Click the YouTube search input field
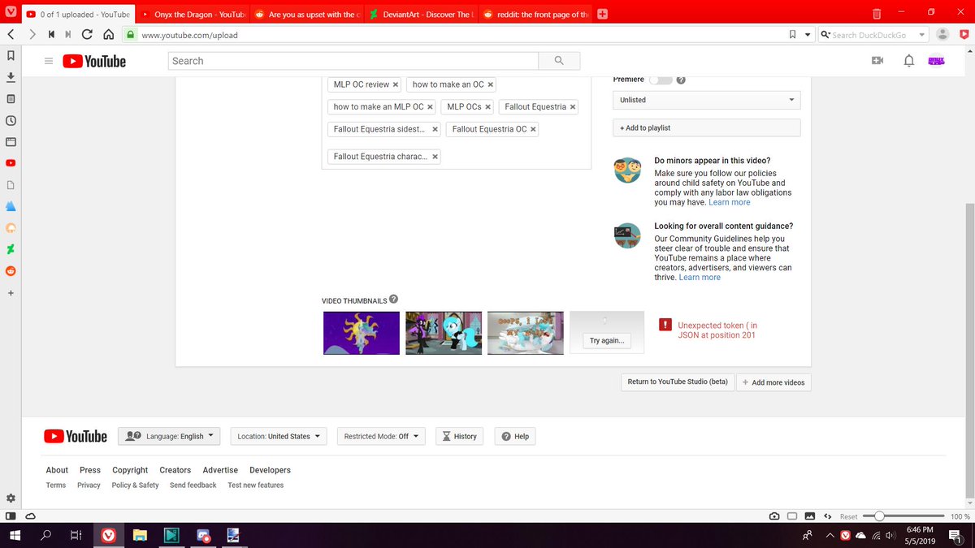 [353, 61]
